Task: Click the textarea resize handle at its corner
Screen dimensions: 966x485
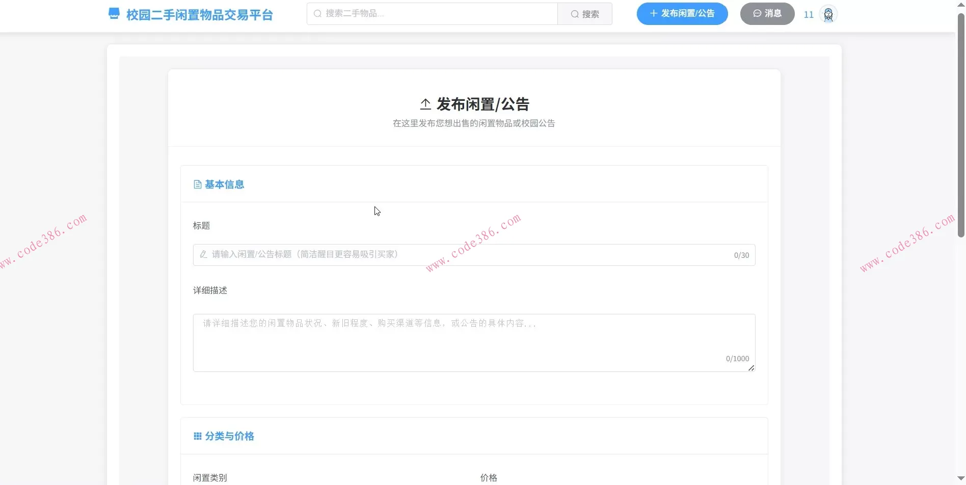Action: pos(752,368)
